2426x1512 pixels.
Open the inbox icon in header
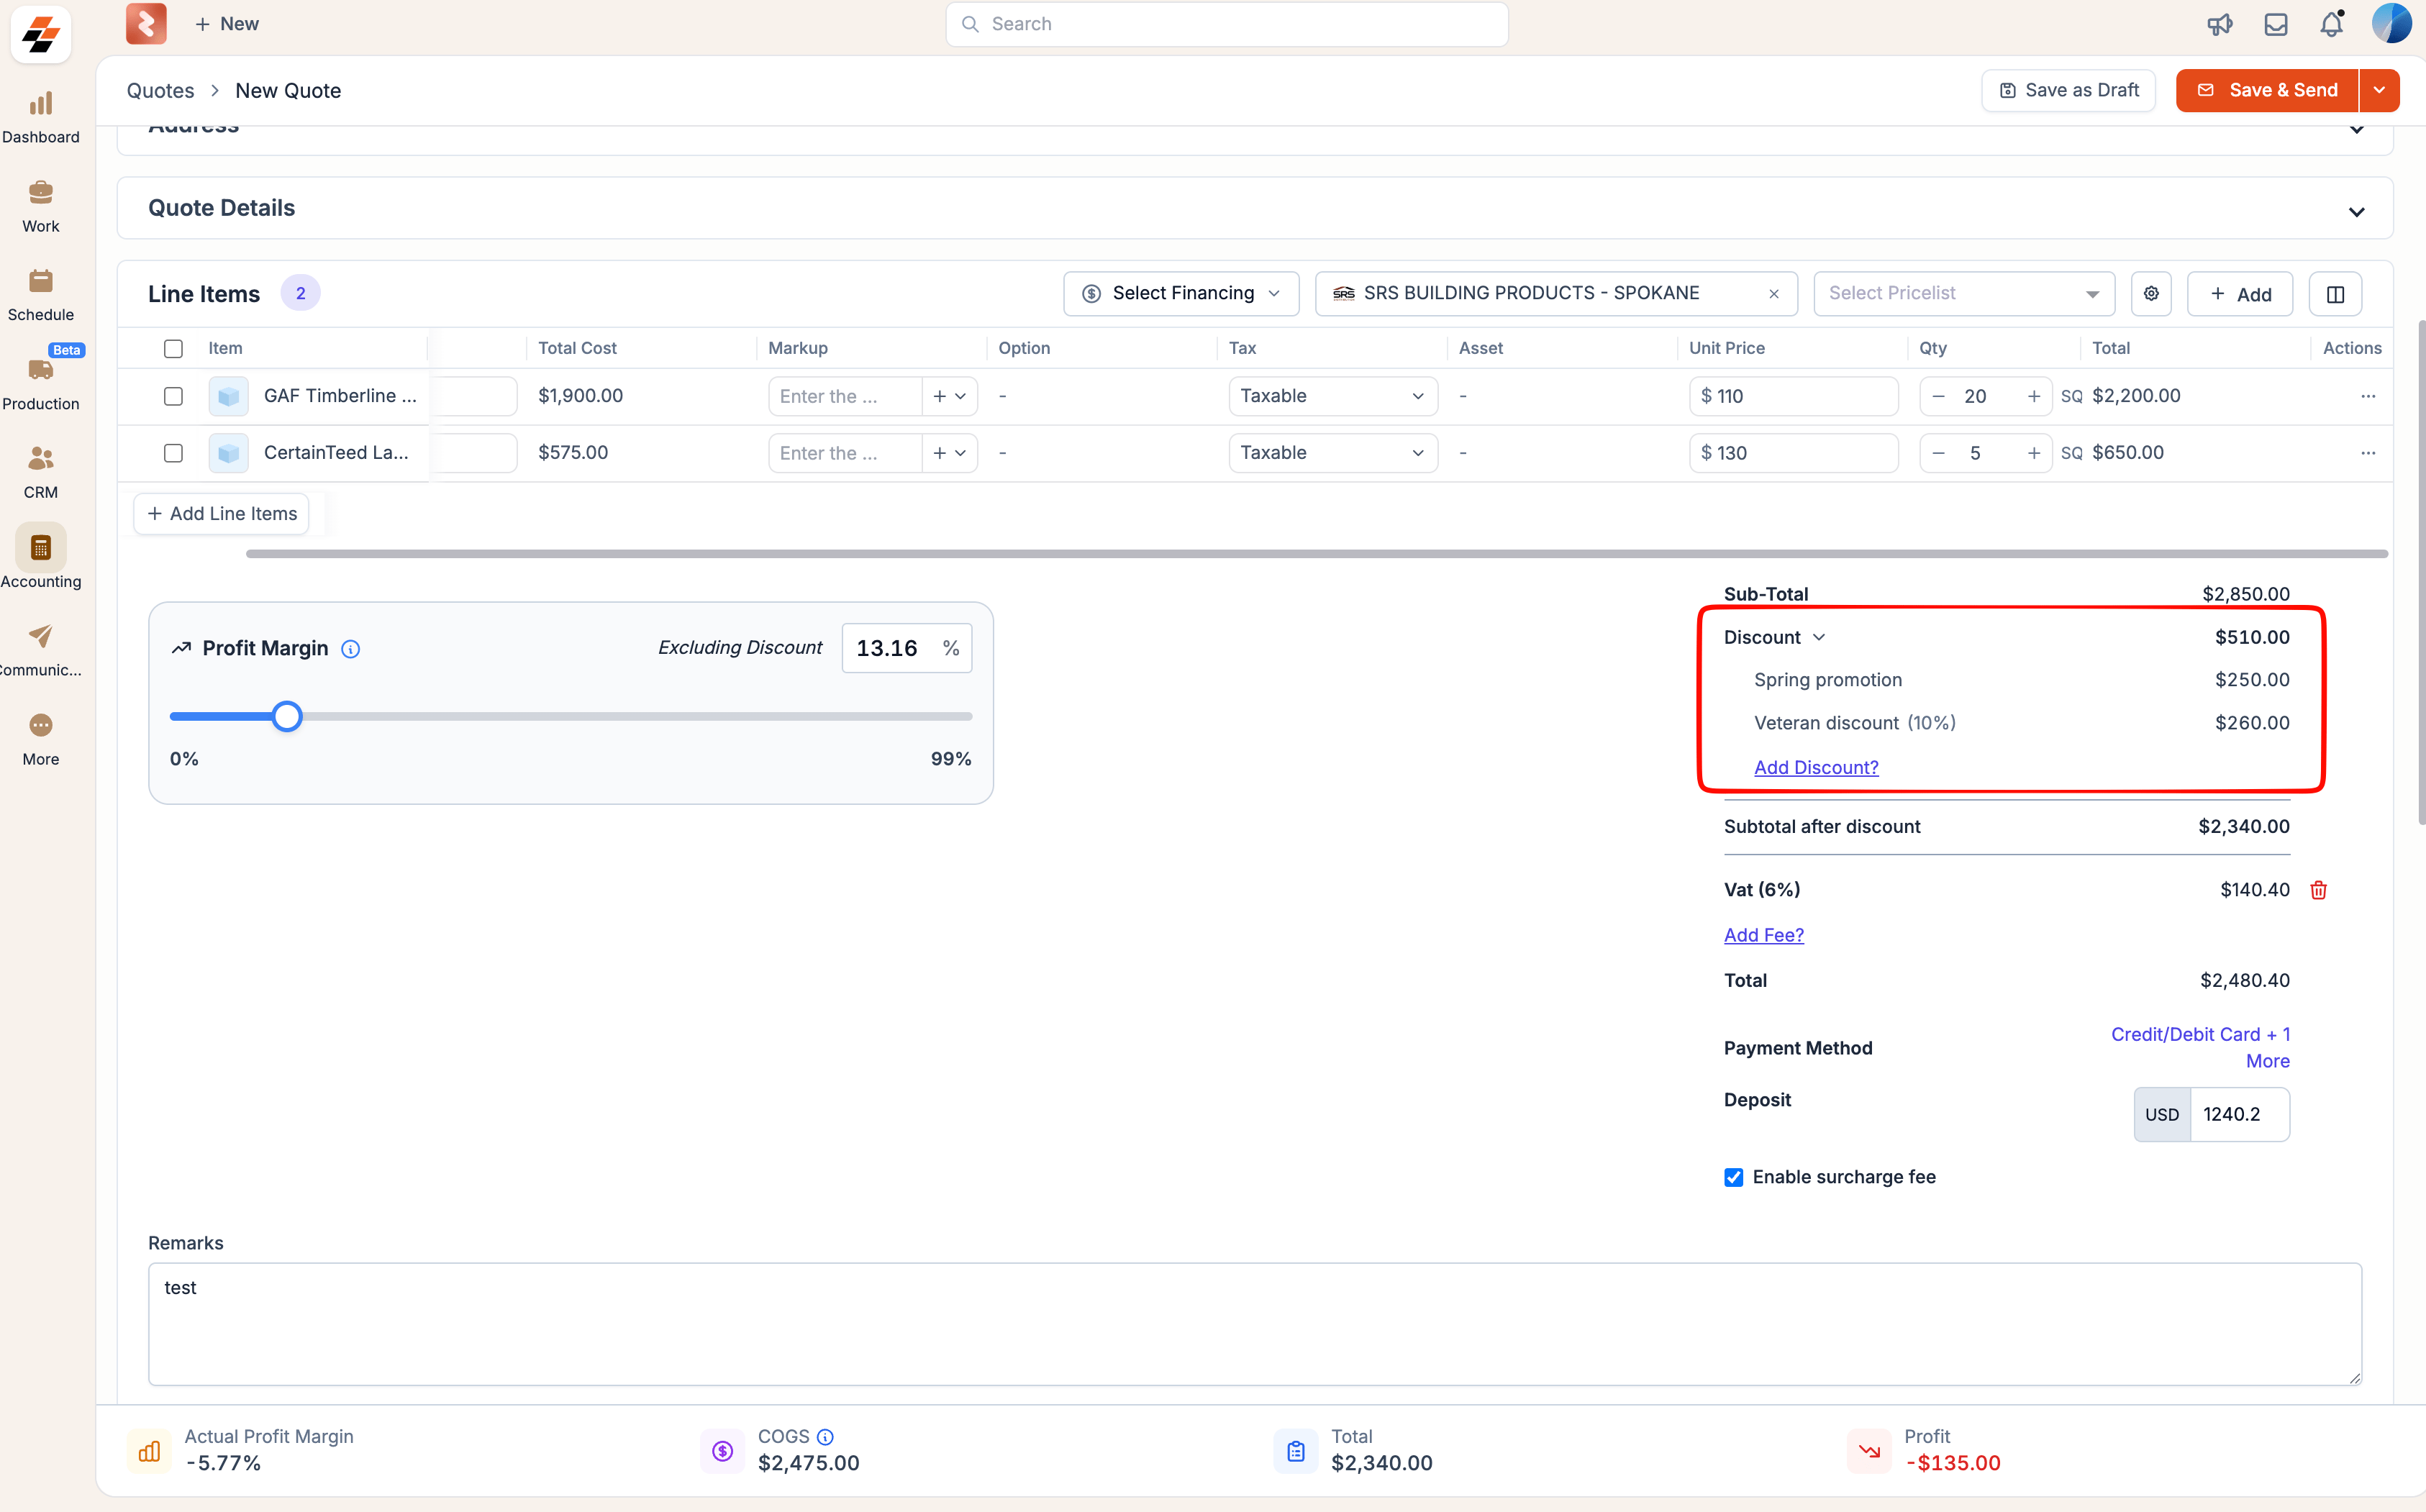coord(2275,24)
